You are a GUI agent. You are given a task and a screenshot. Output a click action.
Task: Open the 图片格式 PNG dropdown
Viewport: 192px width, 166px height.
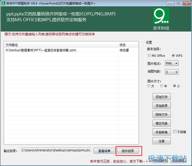tap(172, 63)
